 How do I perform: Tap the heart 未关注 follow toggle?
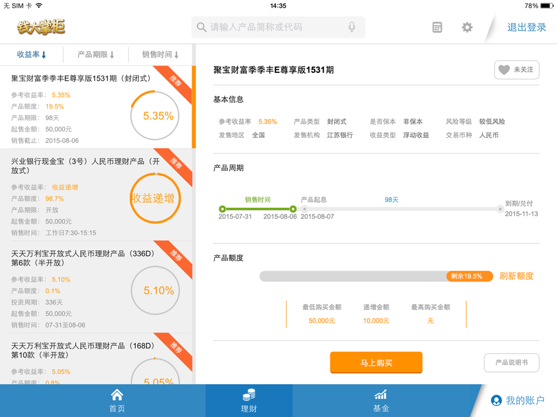click(516, 70)
